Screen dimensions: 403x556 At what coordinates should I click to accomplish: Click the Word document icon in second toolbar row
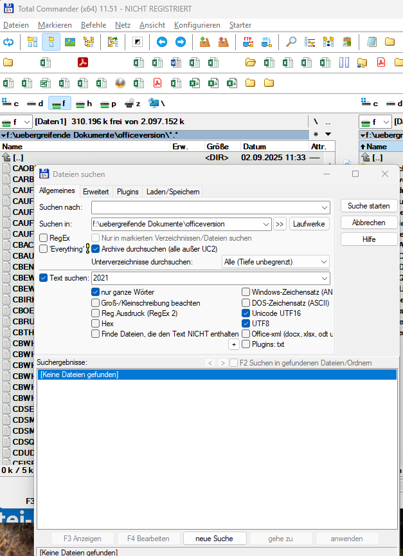pos(176,63)
